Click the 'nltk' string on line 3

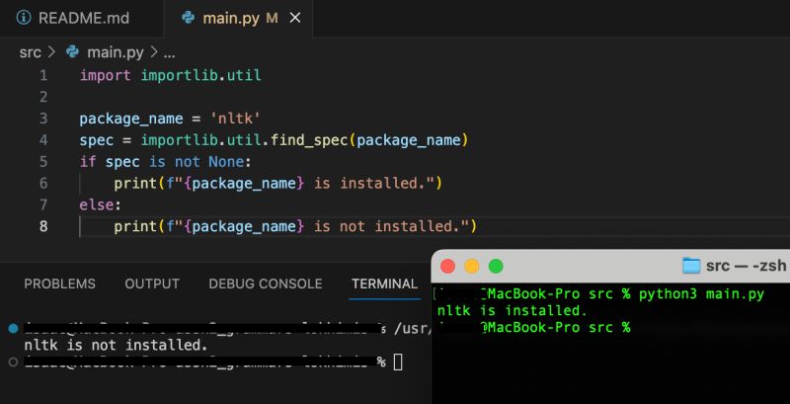[235, 119]
